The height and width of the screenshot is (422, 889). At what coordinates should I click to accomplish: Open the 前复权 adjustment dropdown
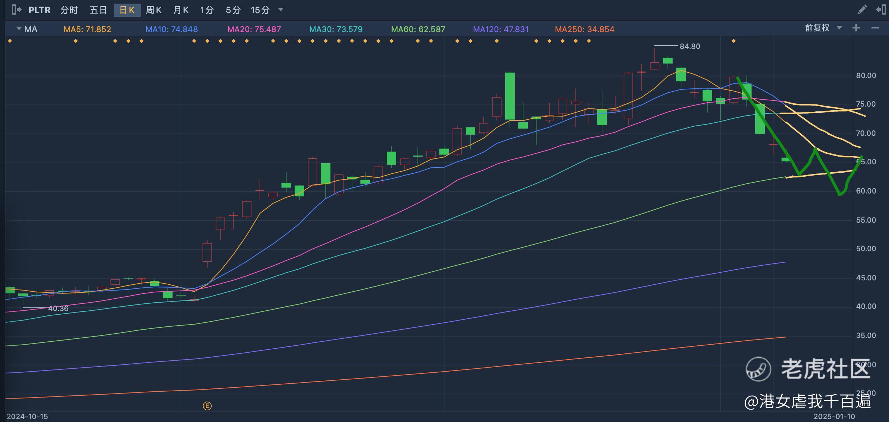[823, 28]
